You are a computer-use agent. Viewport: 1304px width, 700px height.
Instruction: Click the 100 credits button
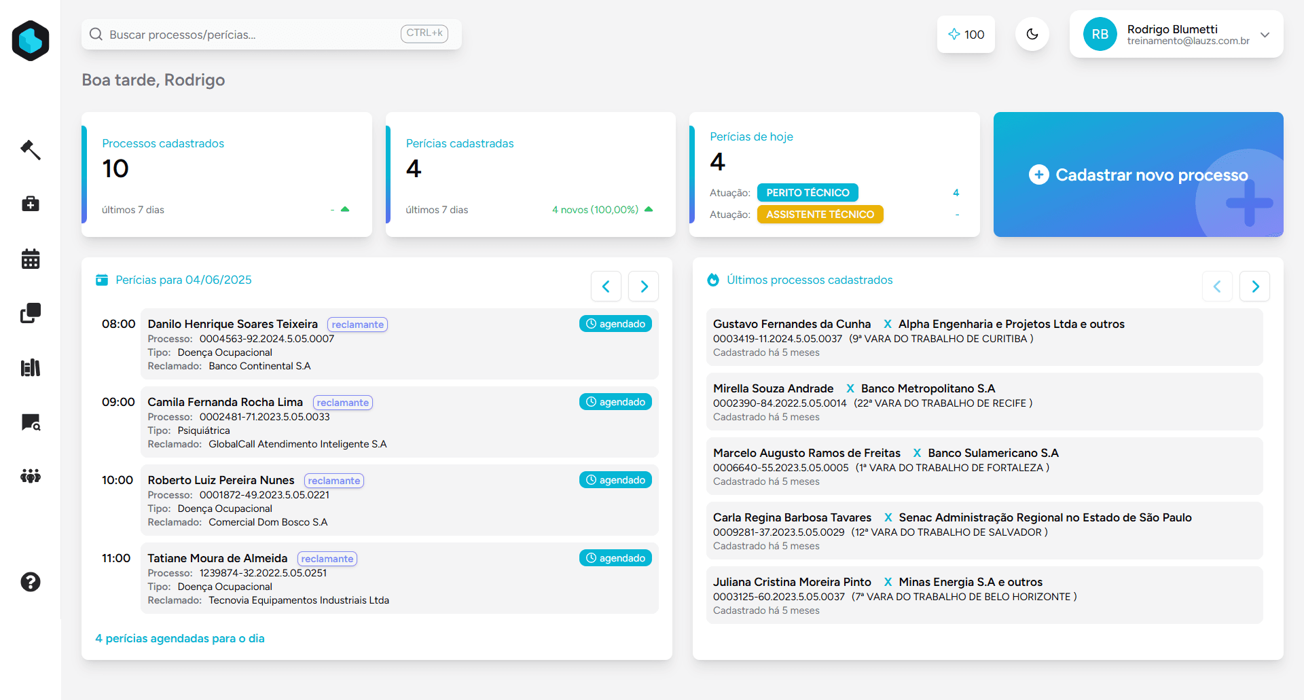click(966, 35)
